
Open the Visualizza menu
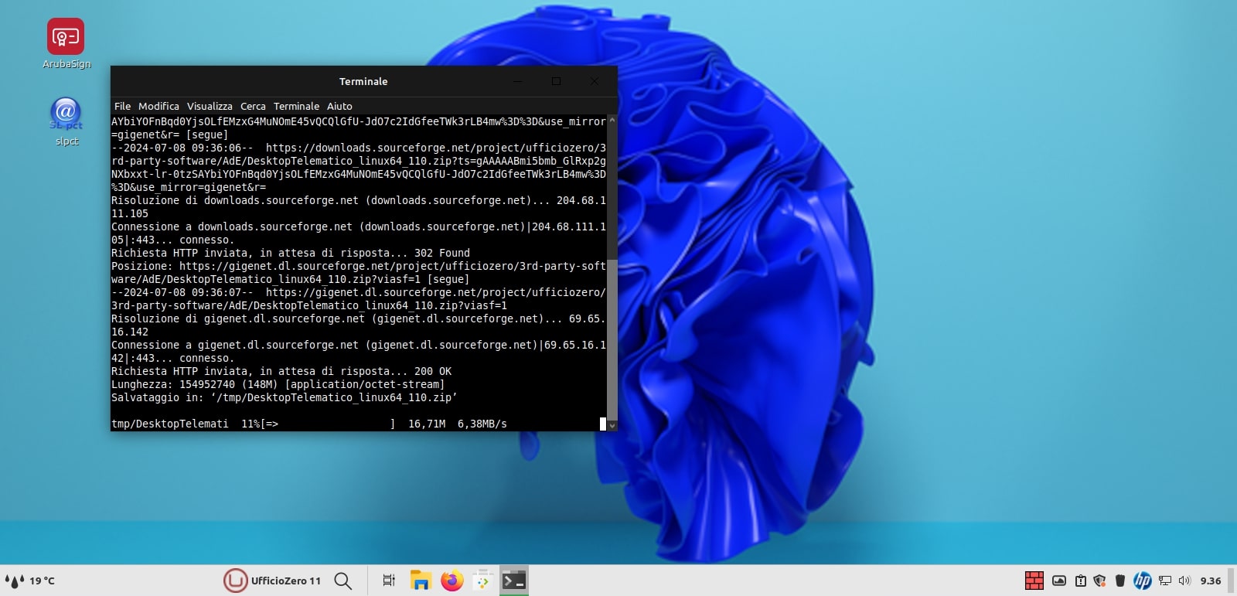coord(210,107)
